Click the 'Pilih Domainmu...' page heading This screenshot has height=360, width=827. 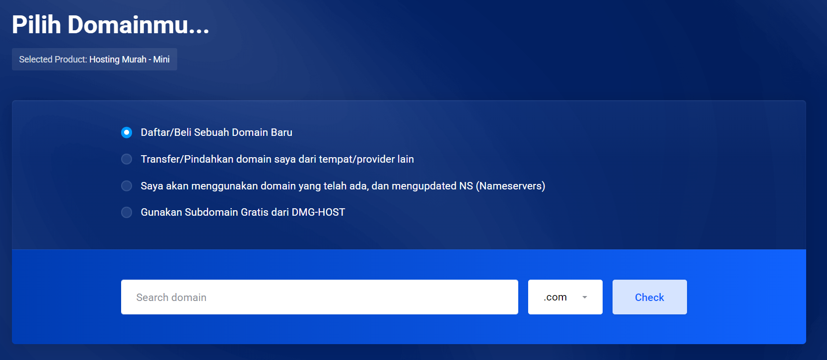click(x=110, y=25)
